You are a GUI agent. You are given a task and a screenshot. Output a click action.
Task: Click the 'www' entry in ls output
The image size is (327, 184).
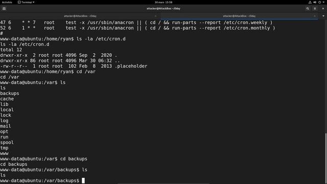click(4, 153)
